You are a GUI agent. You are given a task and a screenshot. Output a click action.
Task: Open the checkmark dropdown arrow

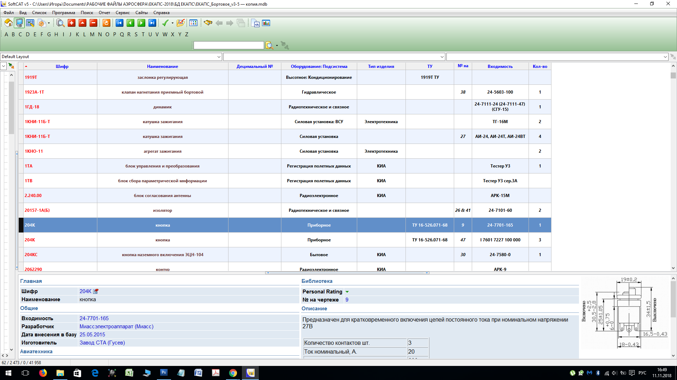tap(172, 23)
